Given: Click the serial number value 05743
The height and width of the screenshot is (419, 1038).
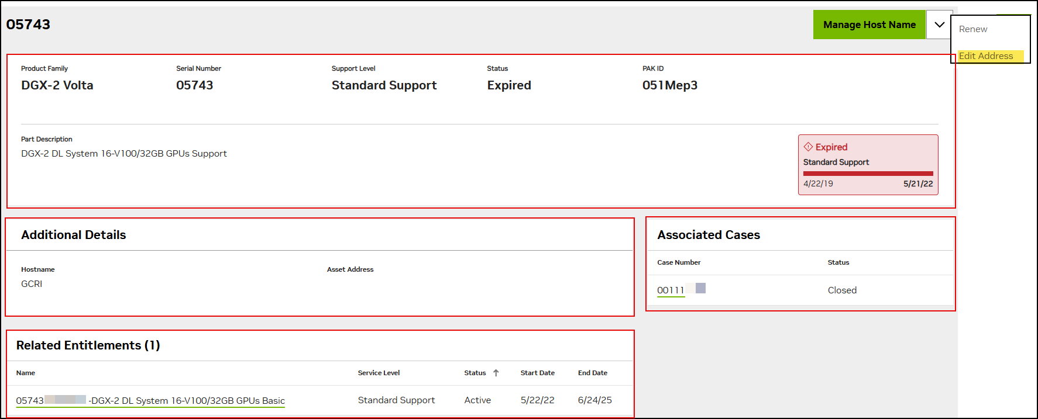Looking at the screenshot, I should pos(194,85).
